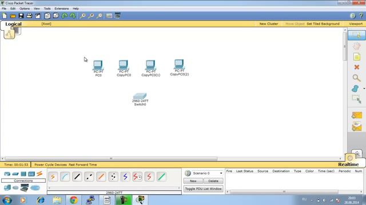The height and width of the screenshot is (205, 366).
Task: Pick the Move Layout hand tool
Action: pyautogui.click(x=356, y=46)
